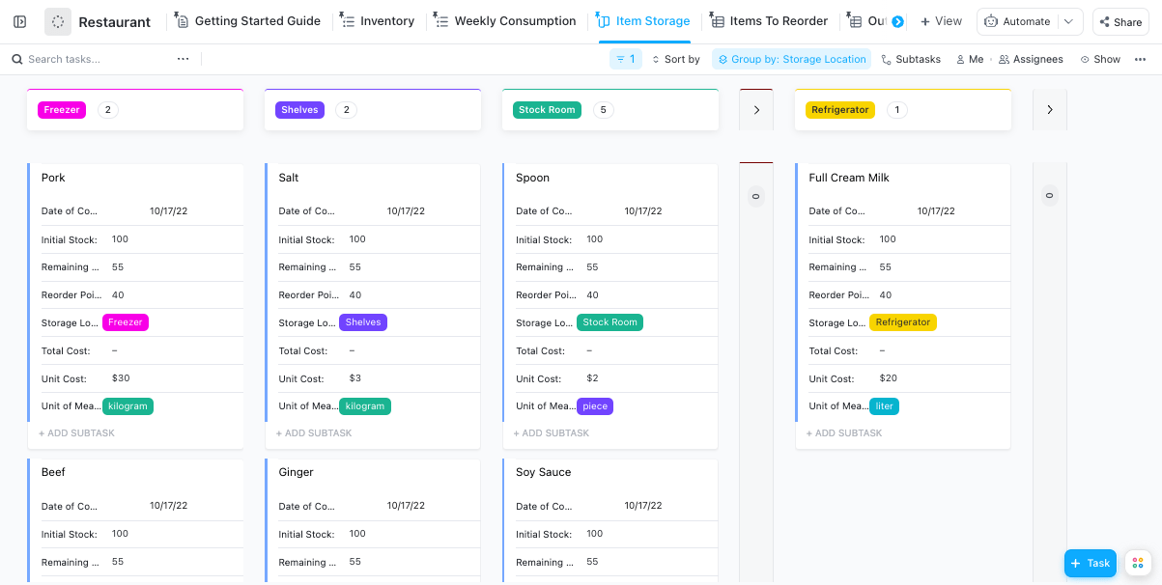
Task: Click the Restaurant workspace avatar icon
Action: (57, 21)
